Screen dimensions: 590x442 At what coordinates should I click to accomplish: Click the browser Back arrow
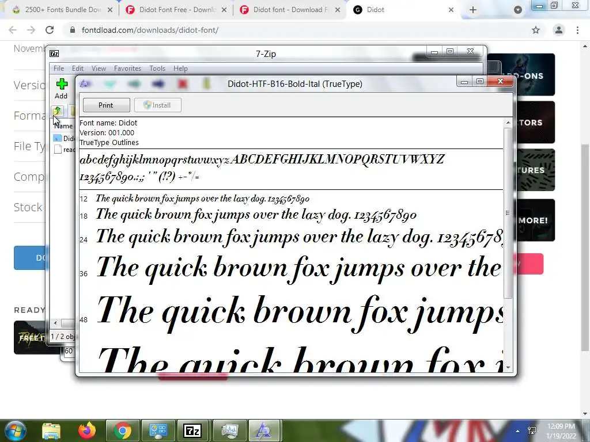pos(13,30)
